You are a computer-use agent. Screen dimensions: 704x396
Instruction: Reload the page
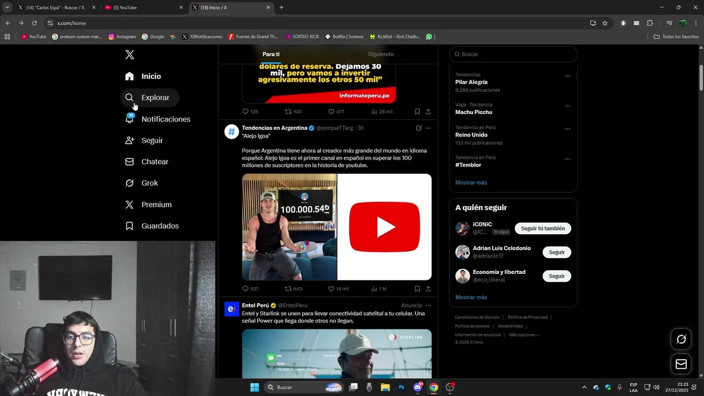[x=34, y=23]
